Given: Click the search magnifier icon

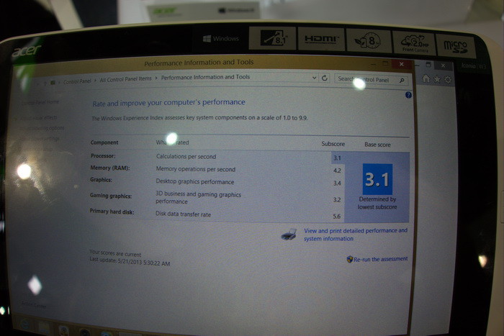Looking at the screenshot, I should 405,79.
